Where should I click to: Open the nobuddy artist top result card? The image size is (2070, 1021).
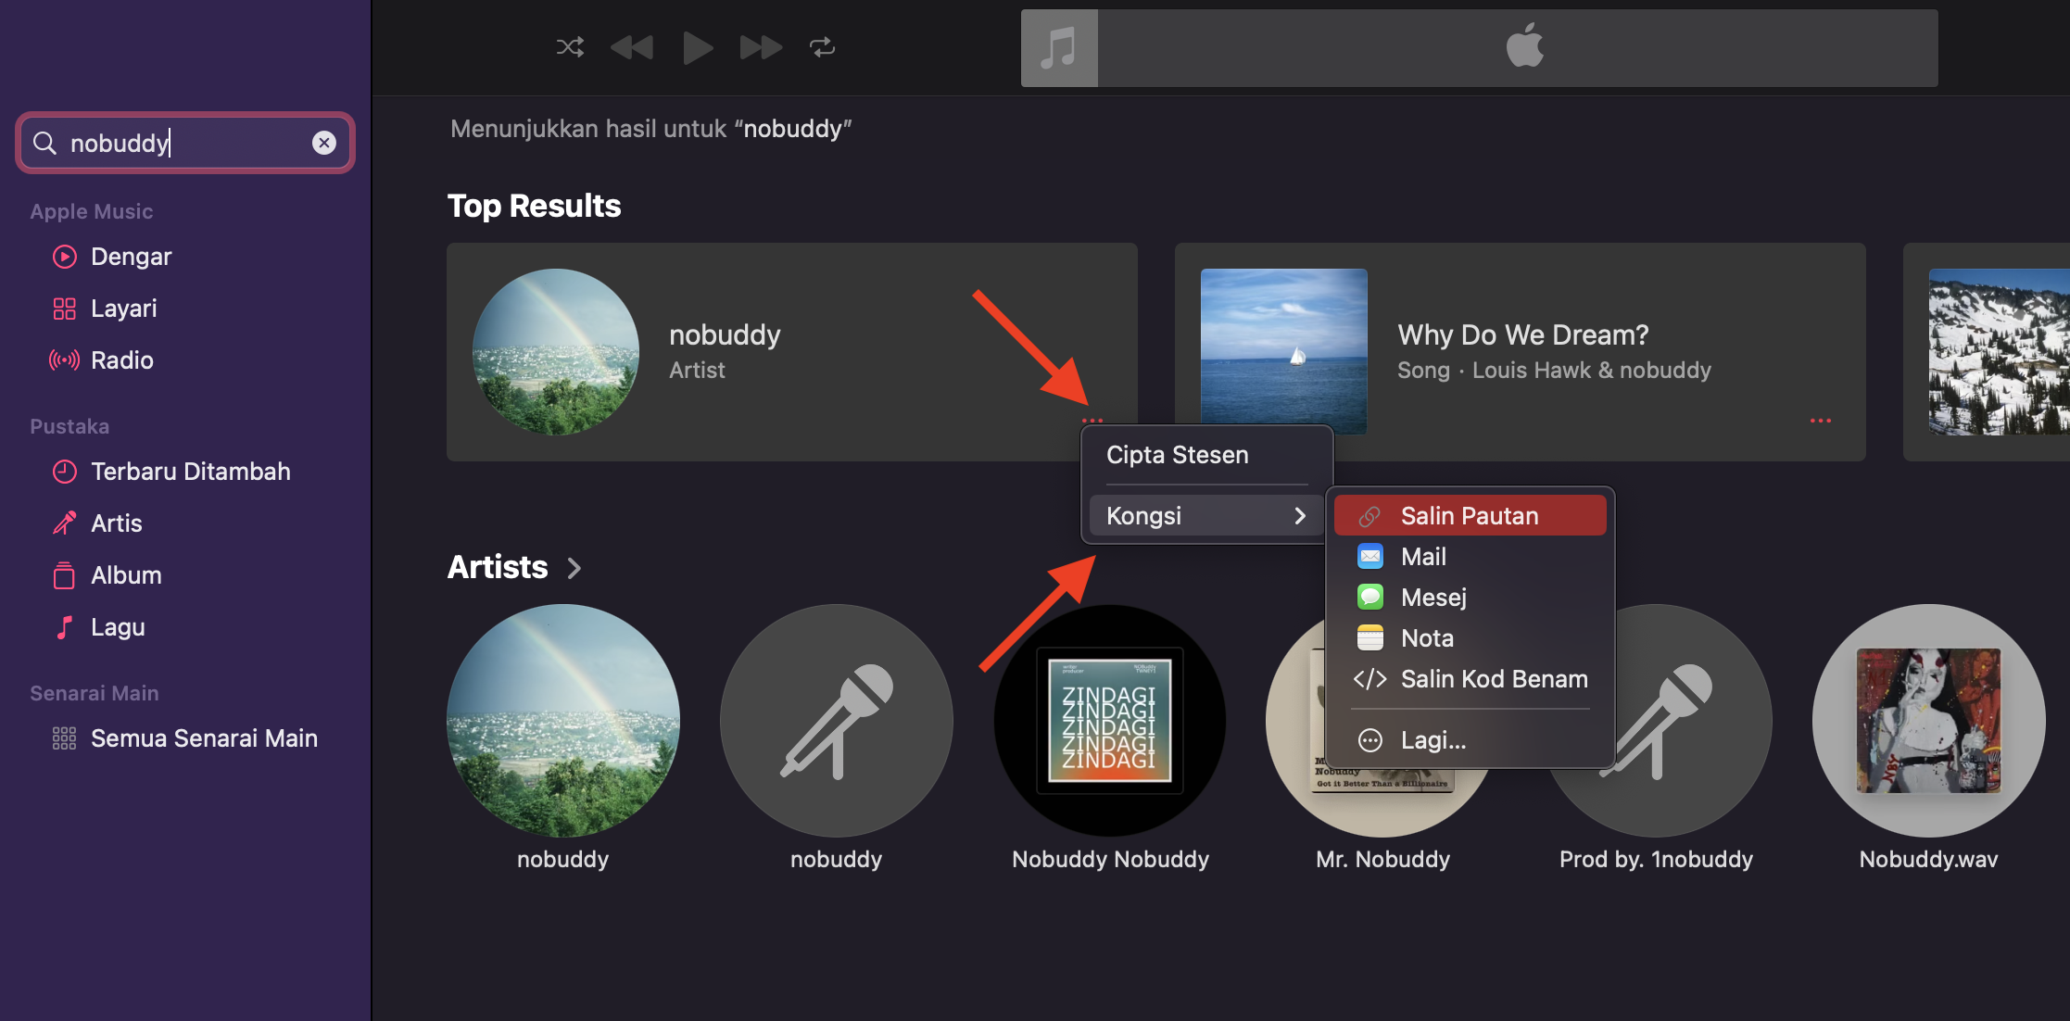pos(791,352)
